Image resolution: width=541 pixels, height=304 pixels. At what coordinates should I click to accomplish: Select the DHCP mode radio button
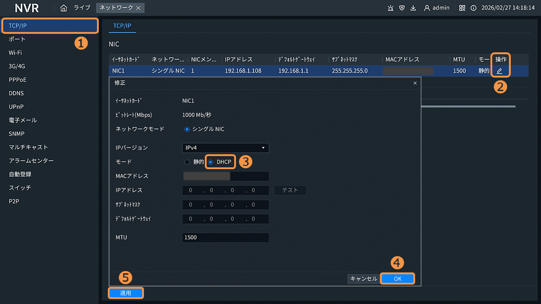point(211,162)
